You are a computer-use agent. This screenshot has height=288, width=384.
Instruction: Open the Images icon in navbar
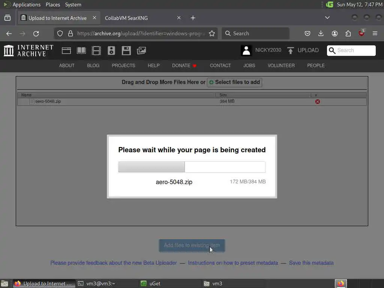141,51
